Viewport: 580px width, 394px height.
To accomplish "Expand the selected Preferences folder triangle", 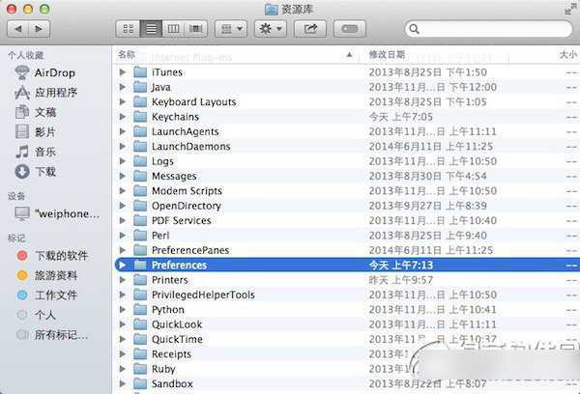I will tap(123, 265).
